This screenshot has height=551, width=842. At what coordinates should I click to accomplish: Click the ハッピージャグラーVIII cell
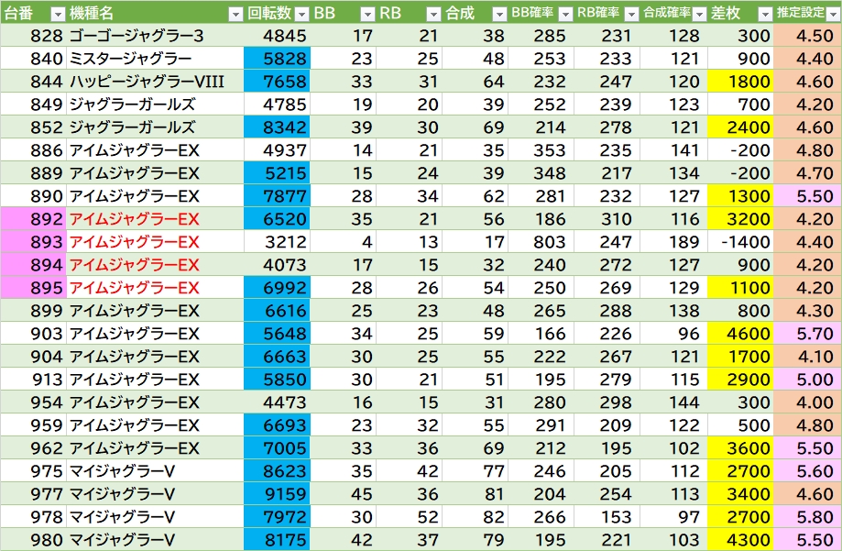point(154,82)
